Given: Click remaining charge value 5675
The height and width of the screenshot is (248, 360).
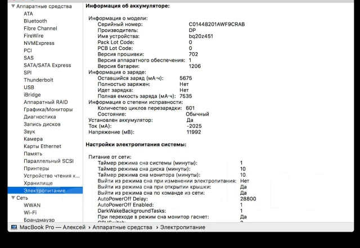Looking at the screenshot, I should click(x=186, y=78).
